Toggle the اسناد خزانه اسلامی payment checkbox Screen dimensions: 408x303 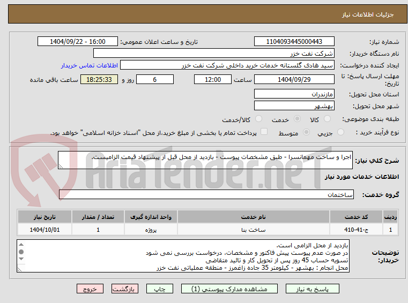[264, 132]
